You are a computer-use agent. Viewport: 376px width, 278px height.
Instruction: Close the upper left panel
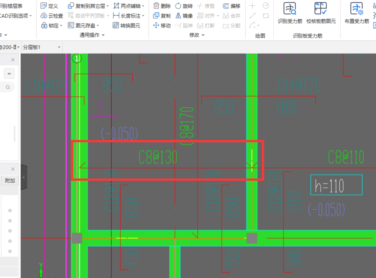(x=13, y=60)
